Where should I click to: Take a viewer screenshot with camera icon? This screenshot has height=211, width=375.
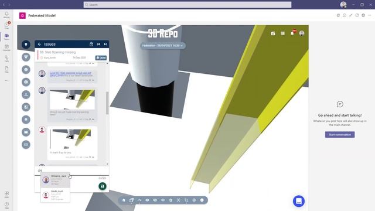pyautogui.click(x=273, y=33)
